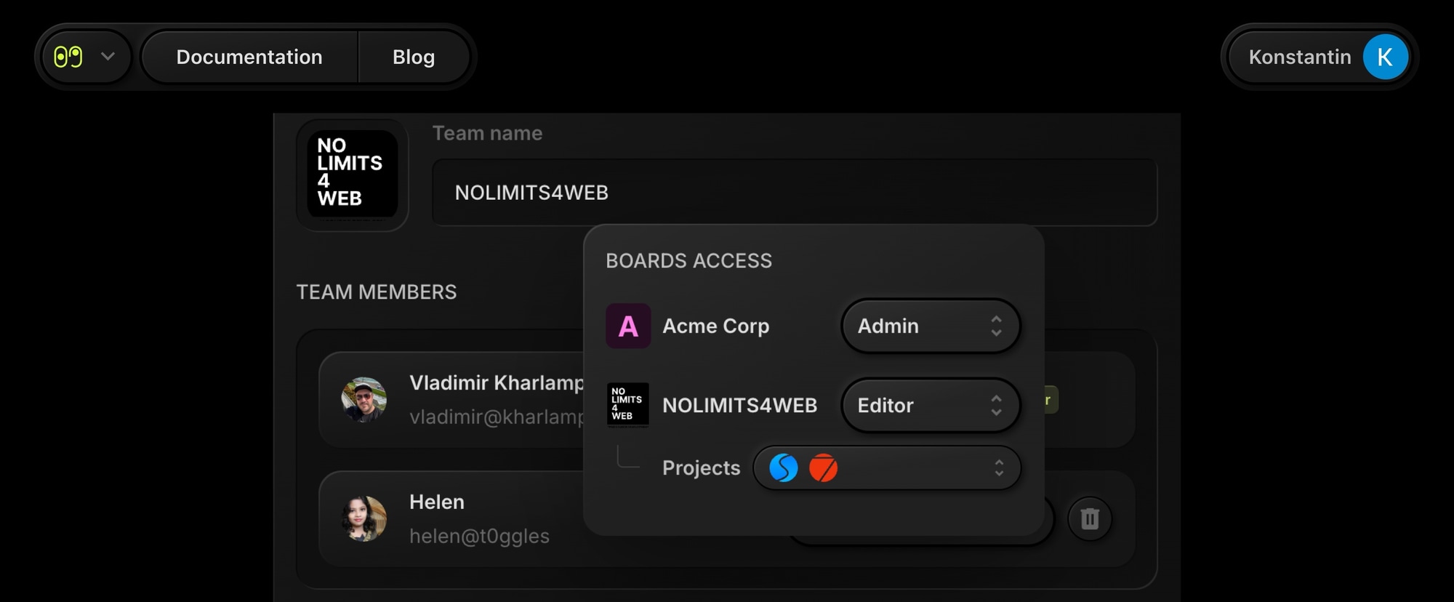
Task: Select the blue swirl project icon
Action: coord(784,467)
